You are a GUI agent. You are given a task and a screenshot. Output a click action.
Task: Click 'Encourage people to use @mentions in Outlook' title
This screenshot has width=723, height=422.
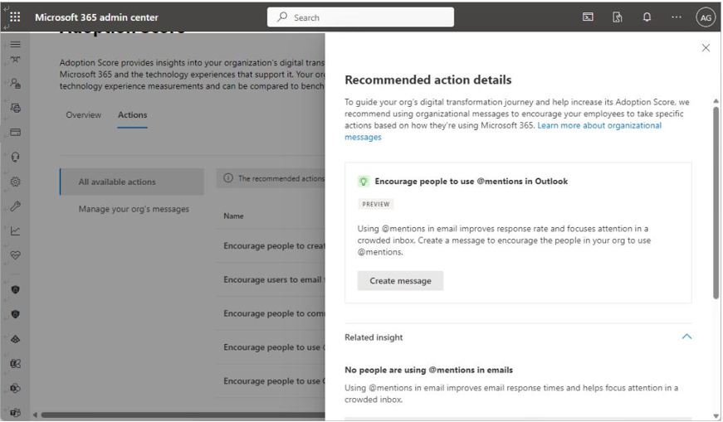click(x=471, y=181)
